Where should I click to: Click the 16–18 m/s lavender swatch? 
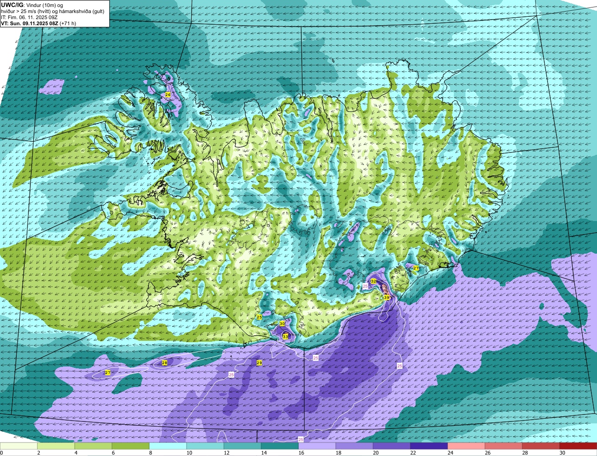pyautogui.click(x=317, y=446)
